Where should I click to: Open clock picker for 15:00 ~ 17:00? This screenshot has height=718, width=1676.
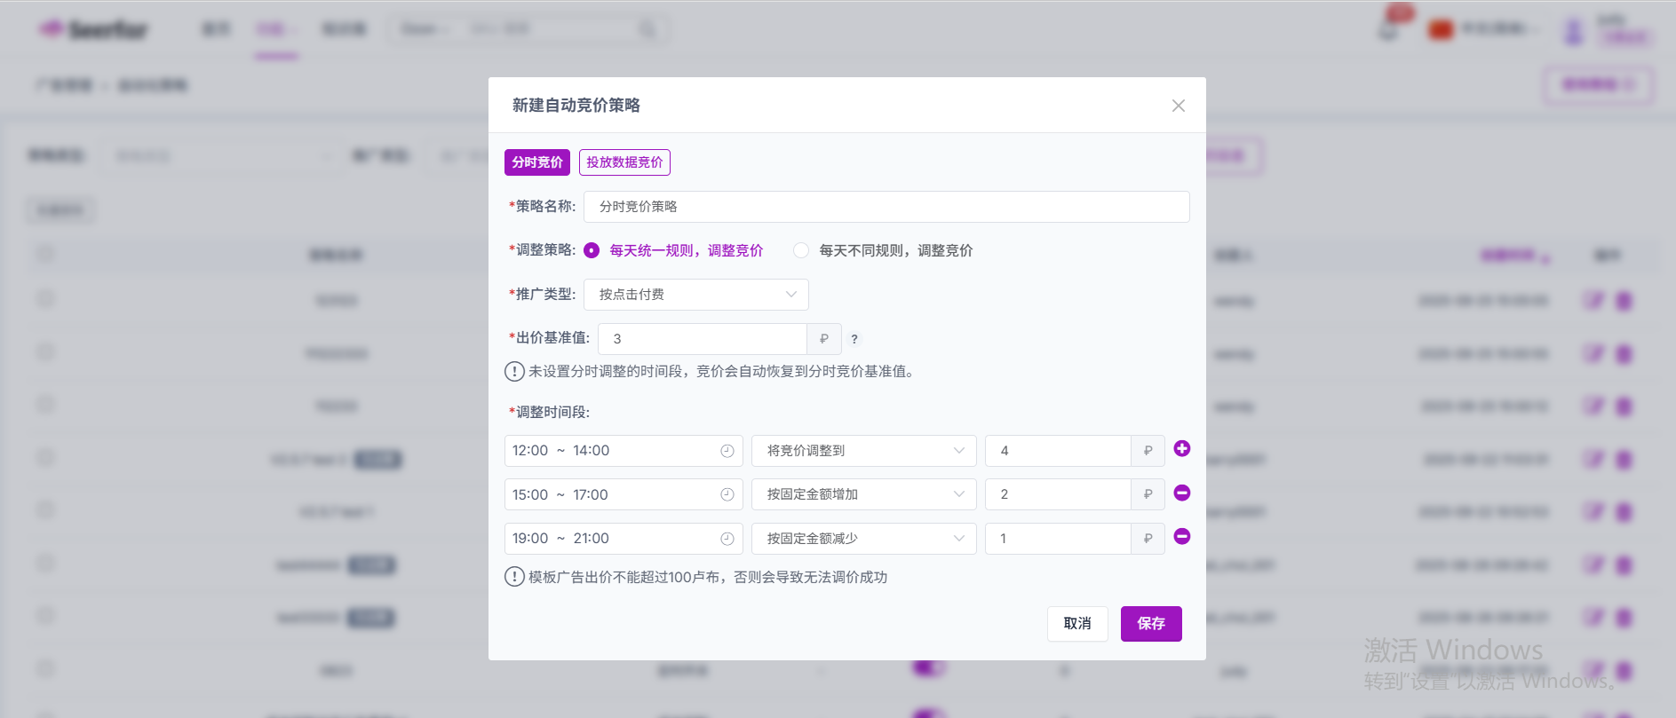click(727, 494)
